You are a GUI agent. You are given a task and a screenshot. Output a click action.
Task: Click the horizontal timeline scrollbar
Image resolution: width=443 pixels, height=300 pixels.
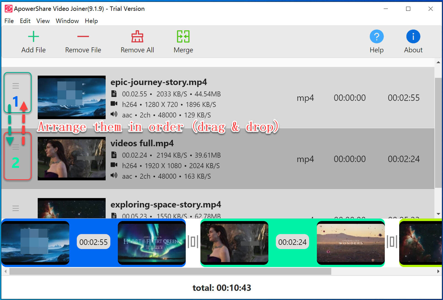click(x=170, y=271)
